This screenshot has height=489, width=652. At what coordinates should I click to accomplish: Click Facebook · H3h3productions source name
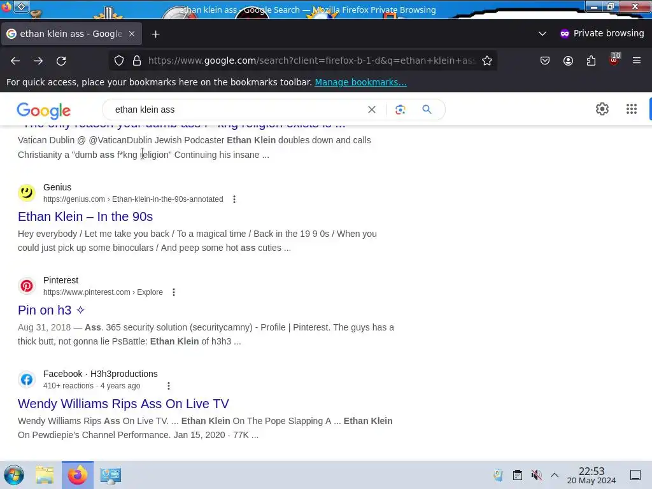[x=100, y=374]
